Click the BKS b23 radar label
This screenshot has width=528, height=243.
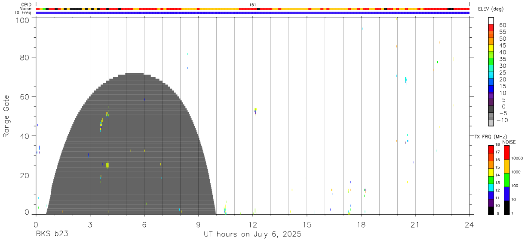coord(52,234)
